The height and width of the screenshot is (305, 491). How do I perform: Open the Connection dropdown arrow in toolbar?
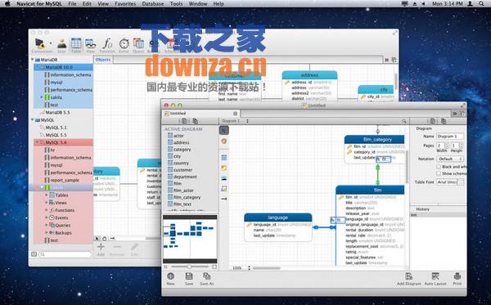pyautogui.click(x=51, y=43)
